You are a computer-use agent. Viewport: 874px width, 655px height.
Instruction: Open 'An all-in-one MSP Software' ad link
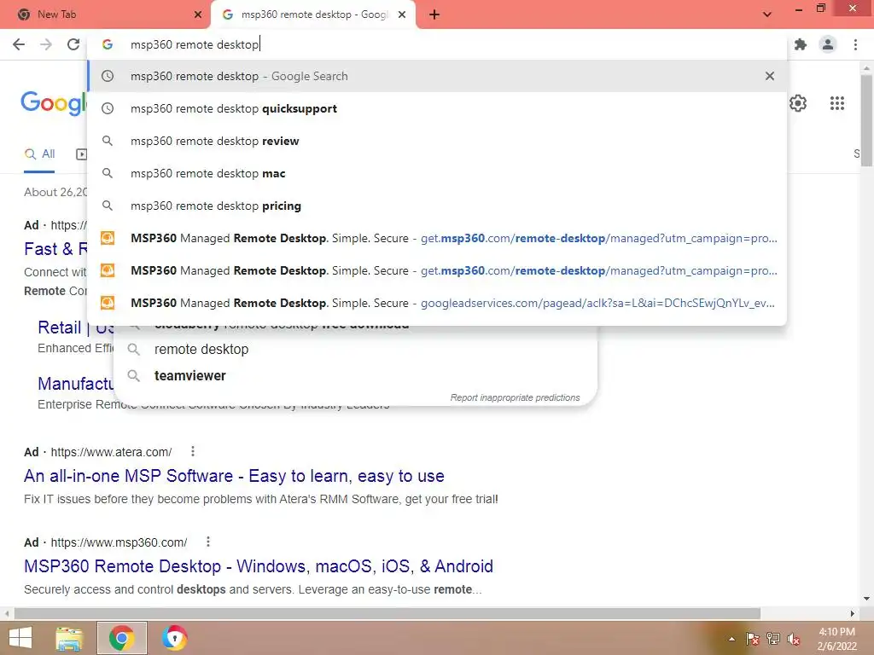pos(234,476)
